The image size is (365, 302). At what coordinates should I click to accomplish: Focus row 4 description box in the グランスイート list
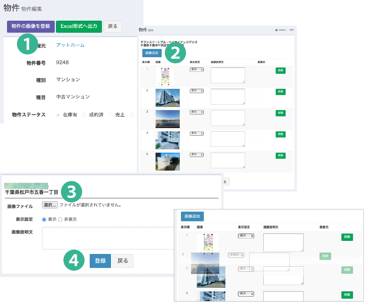(x=228, y=139)
